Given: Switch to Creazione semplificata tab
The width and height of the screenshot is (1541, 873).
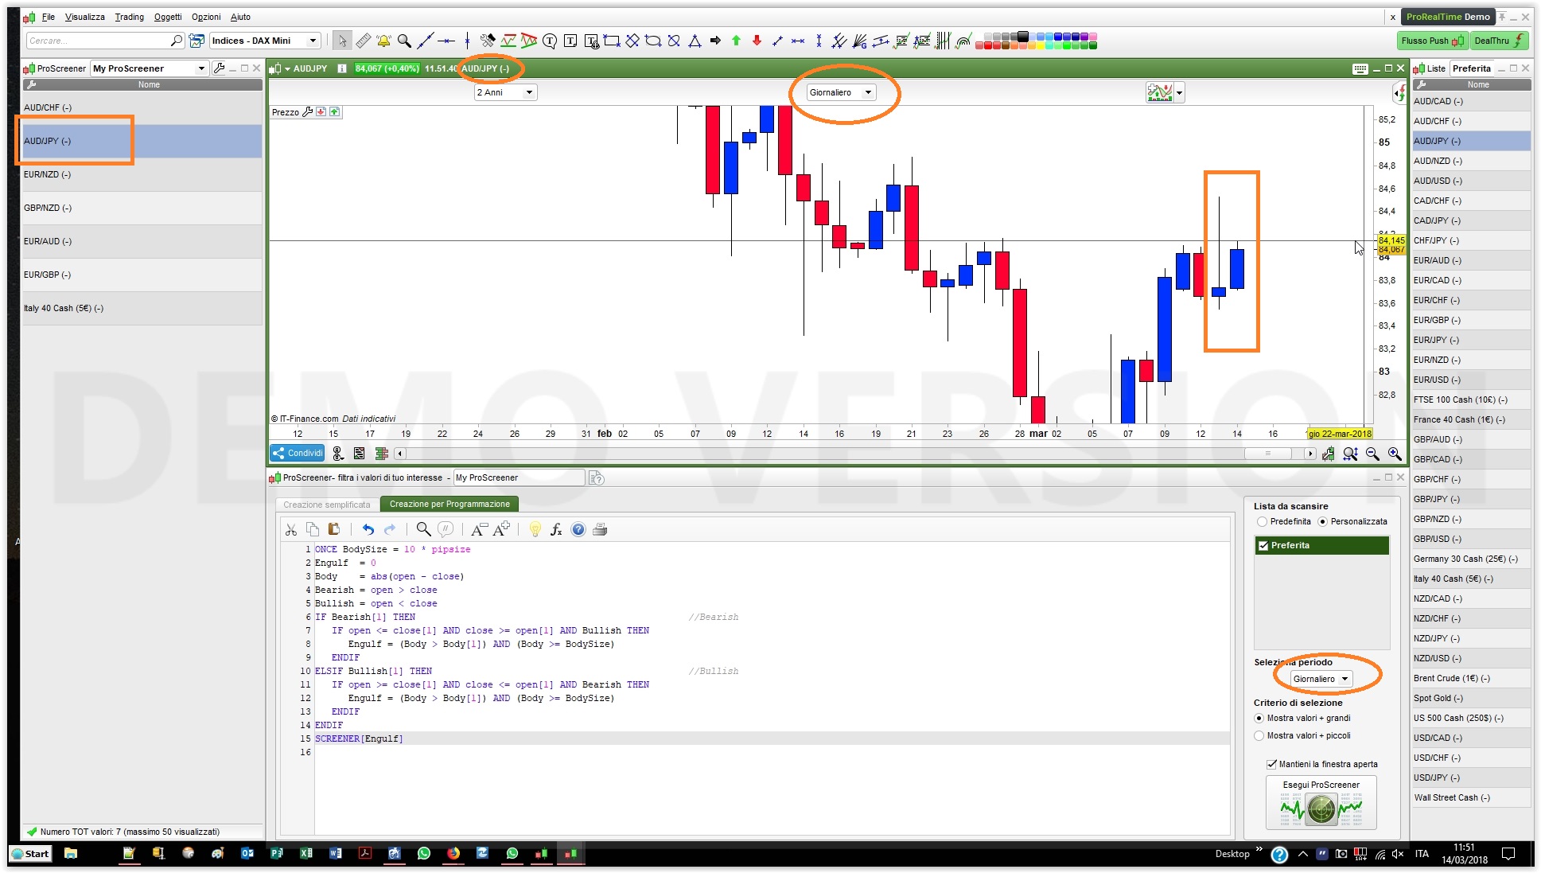Looking at the screenshot, I should pyautogui.click(x=327, y=505).
